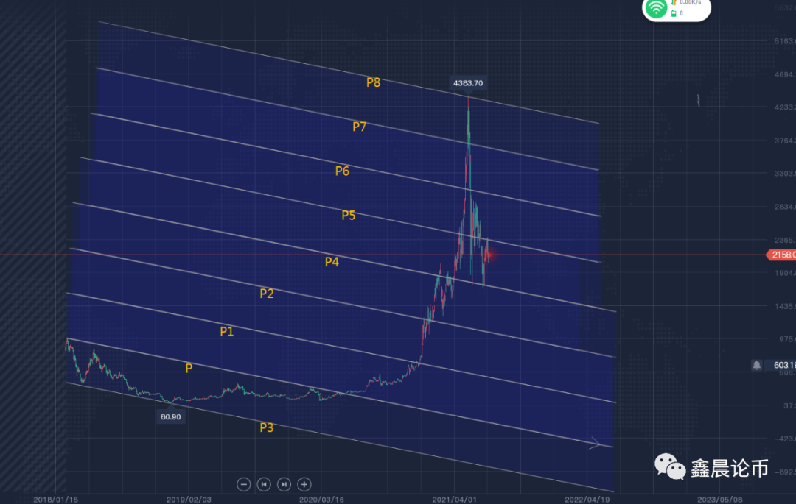The image size is (796, 504).
Task: Select the P1 channel label
Action: click(227, 332)
